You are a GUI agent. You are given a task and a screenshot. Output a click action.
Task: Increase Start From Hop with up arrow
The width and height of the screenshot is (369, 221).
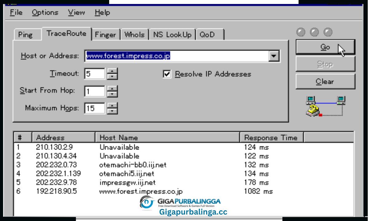pos(112,88)
